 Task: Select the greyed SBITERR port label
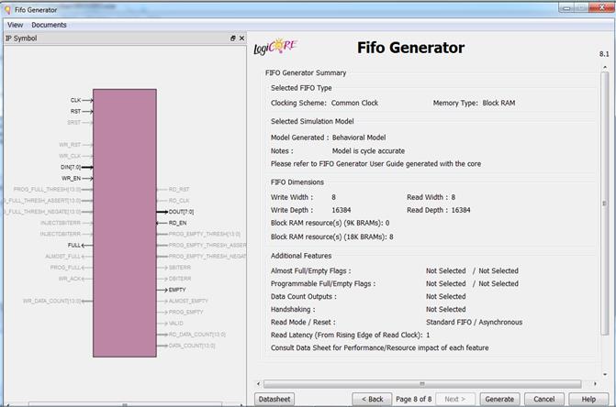[180, 268]
